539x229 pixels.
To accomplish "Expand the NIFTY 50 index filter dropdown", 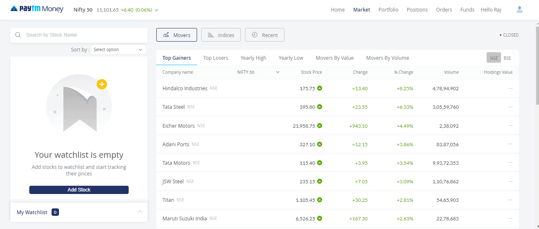I will 278,72.
